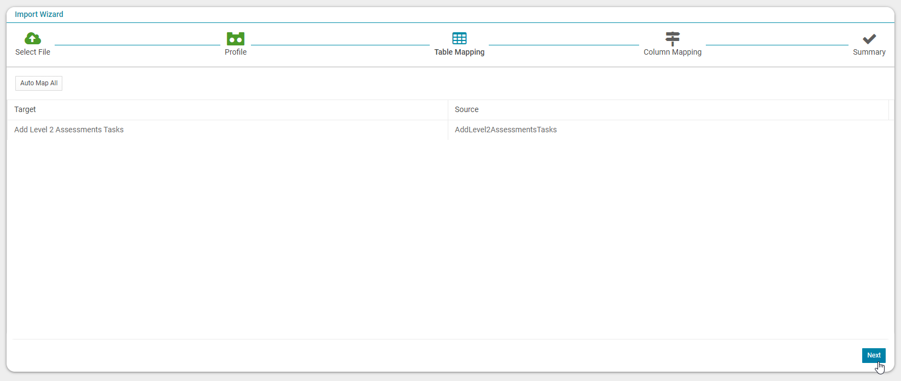The width and height of the screenshot is (901, 381).
Task: Click the Auto Map All button
Action: pyautogui.click(x=39, y=83)
